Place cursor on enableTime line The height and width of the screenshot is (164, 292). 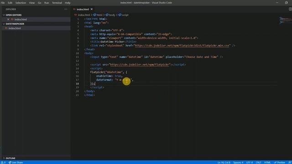pos(109,76)
